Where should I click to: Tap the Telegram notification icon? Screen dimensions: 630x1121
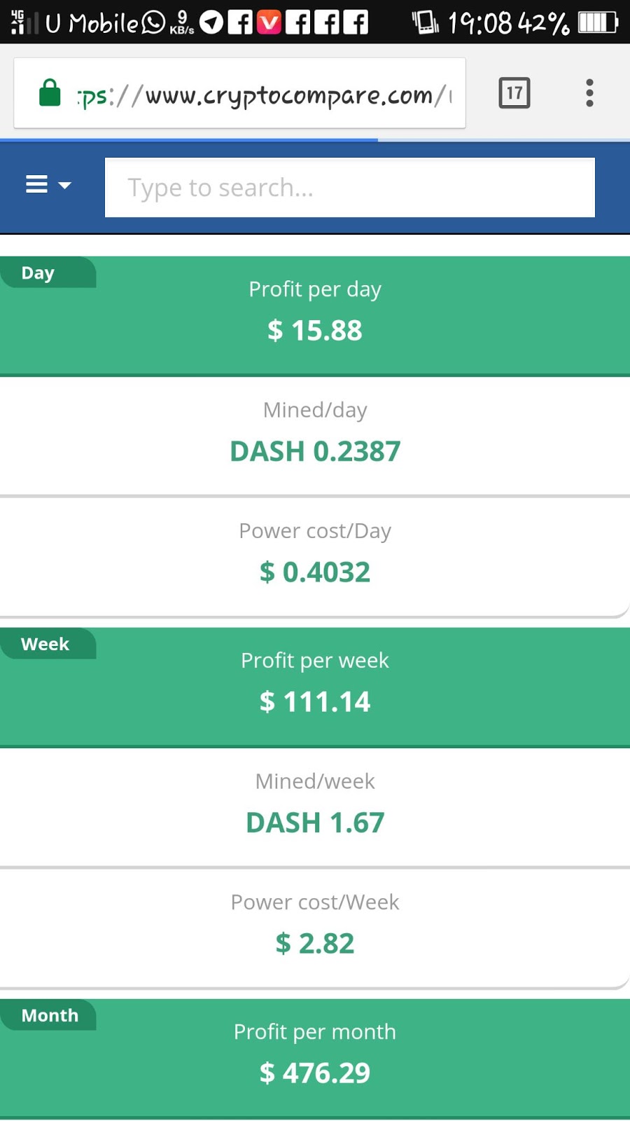point(211,22)
